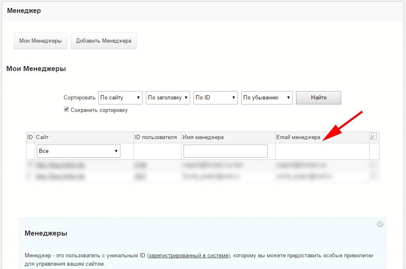Expand the По убыванию order dropdown
This screenshot has height=269, width=406.
tap(267, 98)
